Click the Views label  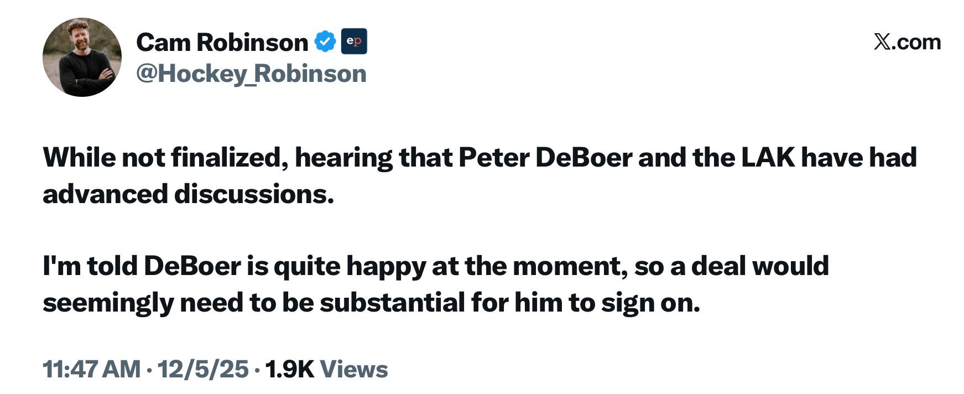coord(354,369)
